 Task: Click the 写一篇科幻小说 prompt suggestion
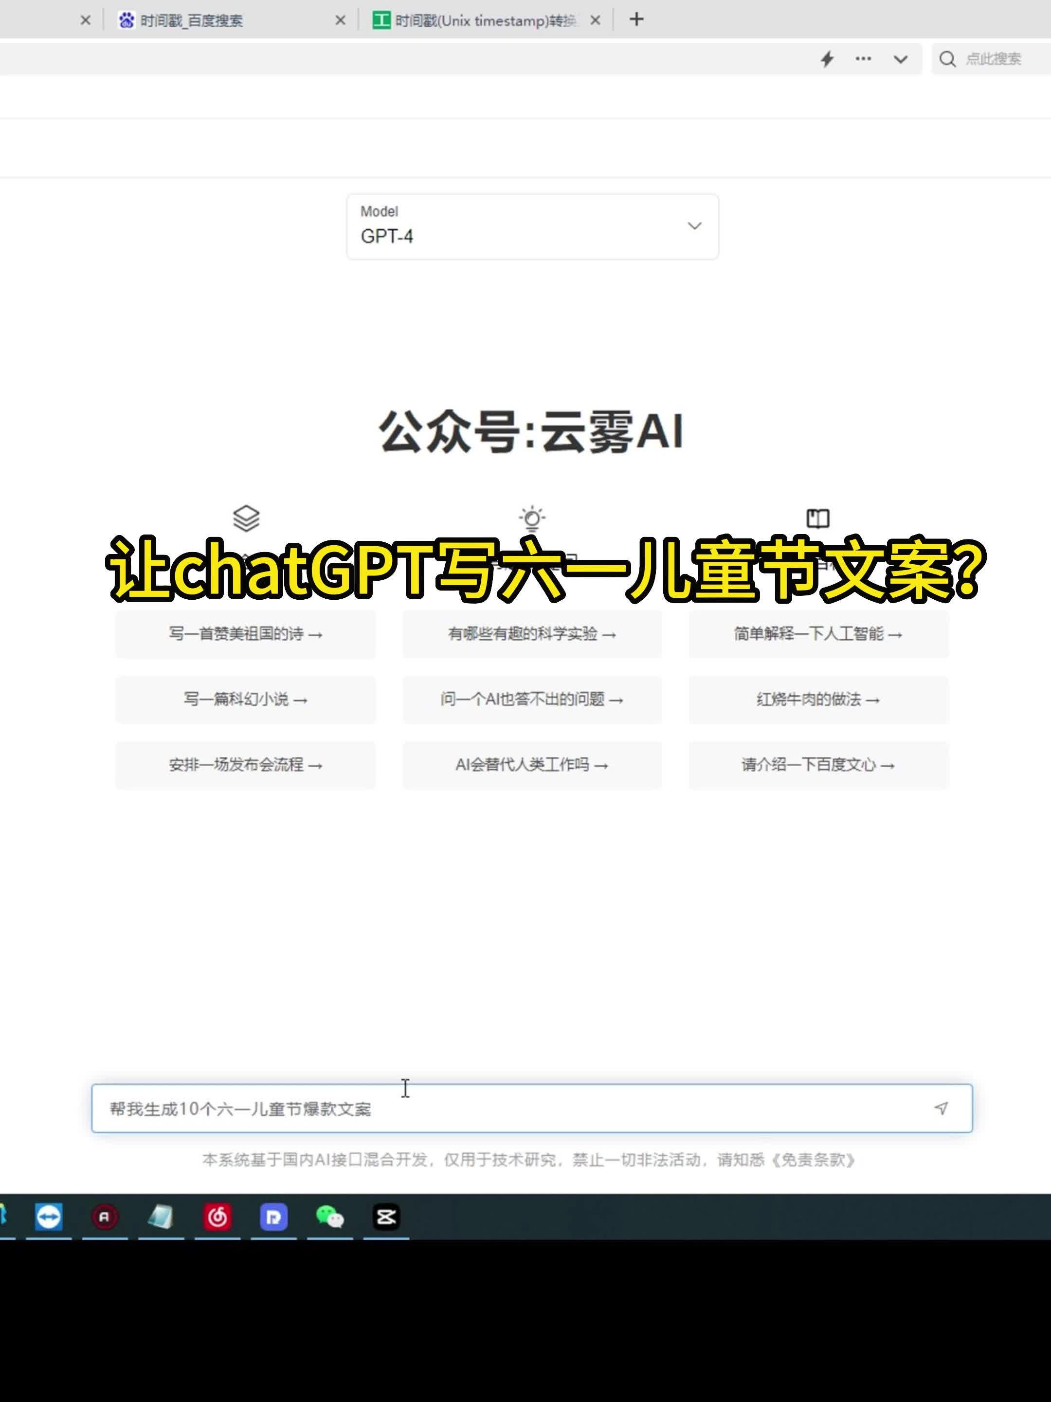(245, 700)
